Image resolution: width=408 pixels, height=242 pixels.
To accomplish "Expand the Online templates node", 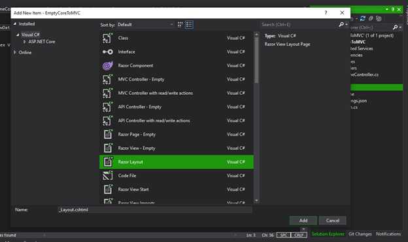I will 15,52.
